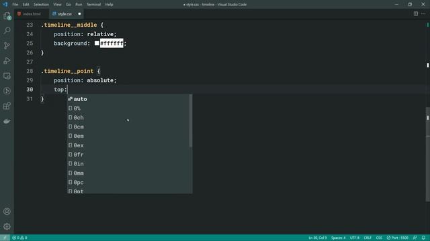Open Accounts menu icon
The width and height of the screenshot is (430, 241).
[x=7, y=212]
